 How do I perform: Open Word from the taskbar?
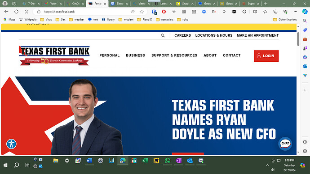click(x=89, y=161)
